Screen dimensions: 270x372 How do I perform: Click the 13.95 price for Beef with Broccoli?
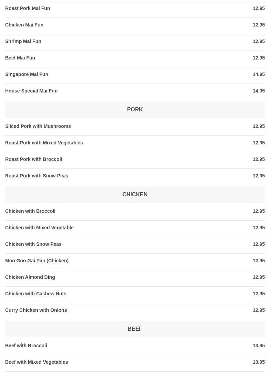click(259, 346)
